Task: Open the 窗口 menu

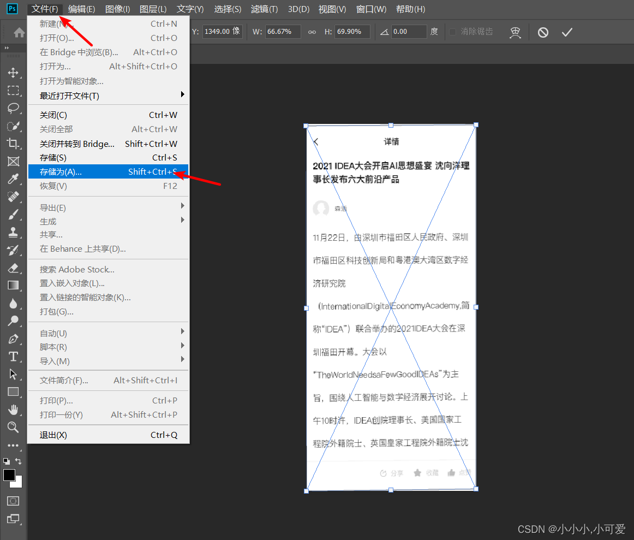Action: [371, 9]
